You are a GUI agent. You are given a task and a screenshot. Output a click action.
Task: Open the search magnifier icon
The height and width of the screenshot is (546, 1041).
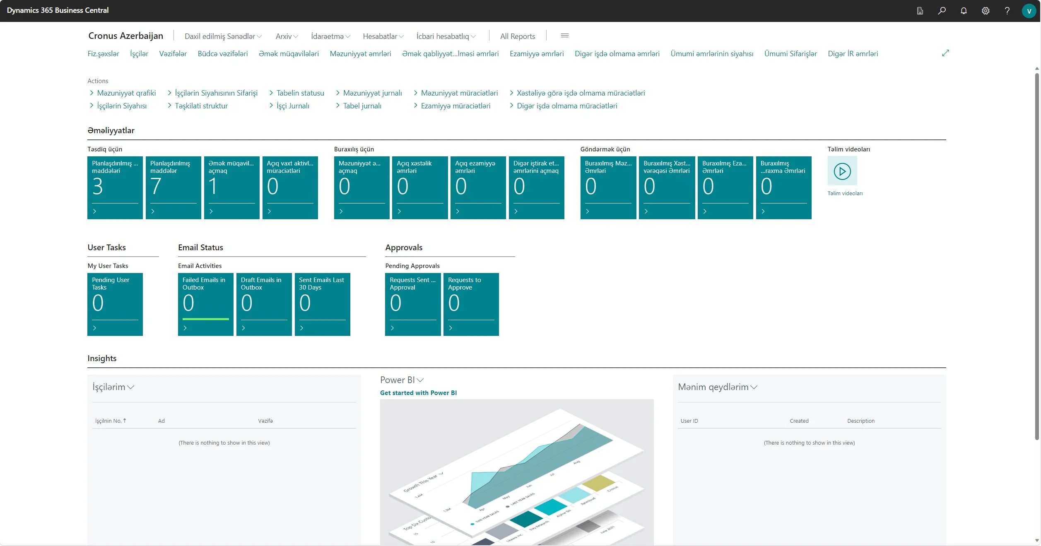point(942,11)
